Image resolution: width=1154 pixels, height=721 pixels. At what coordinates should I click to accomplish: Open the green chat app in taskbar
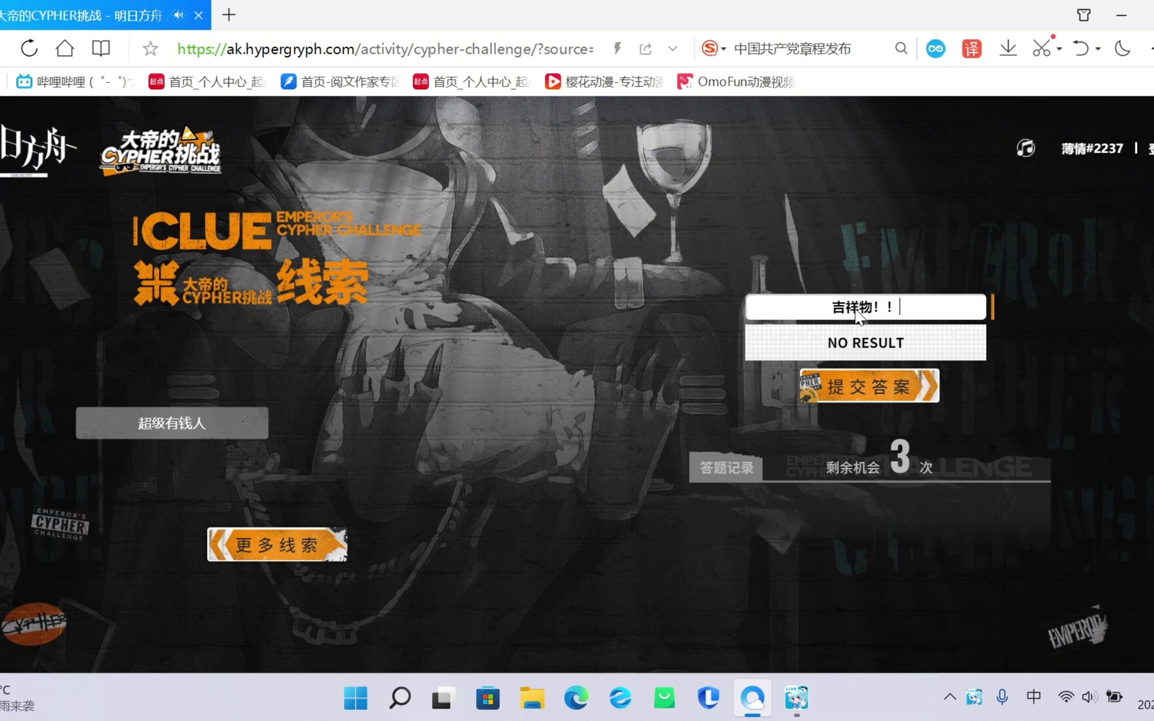point(664,698)
